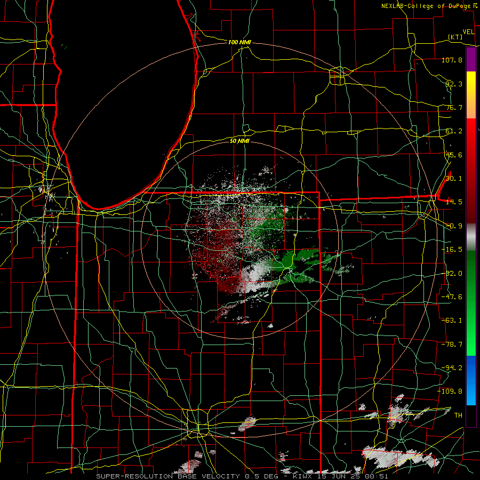The height and width of the screenshot is (480, 480).
Task: Pick the purple segment of the color bar
Action: pos(471,59)
